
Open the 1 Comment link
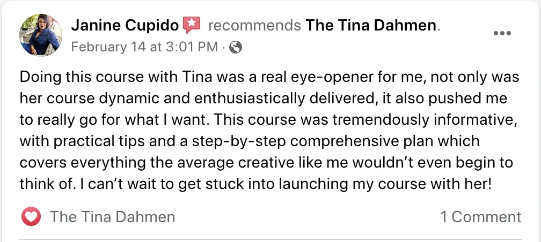480,217
